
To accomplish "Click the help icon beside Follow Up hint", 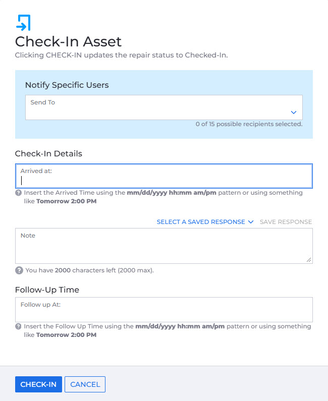I will pos(19,326).
